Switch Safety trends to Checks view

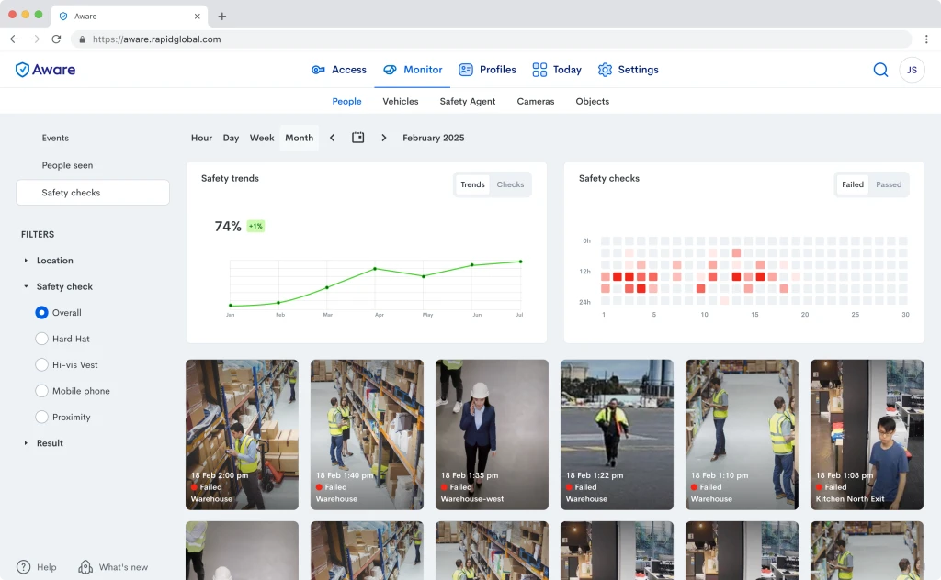[510, 184]
